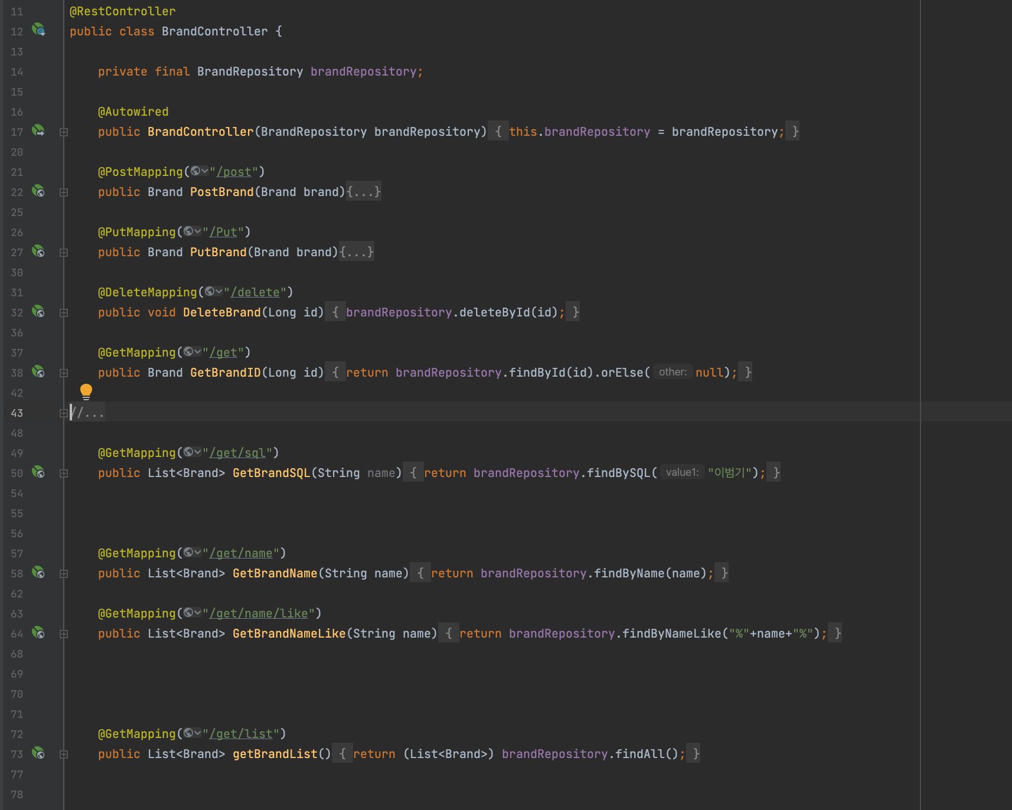Click the "/get/name/like" URL link
The height and width of the screenshot is (810, 1012).
259,613
